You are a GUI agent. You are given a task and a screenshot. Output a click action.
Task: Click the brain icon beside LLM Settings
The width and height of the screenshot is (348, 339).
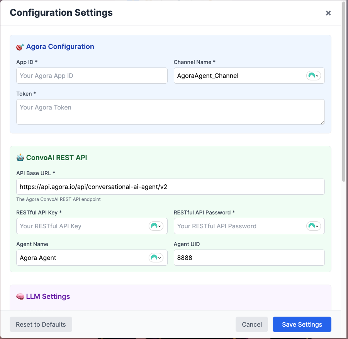pyautogui.click(x=20, y=297)
